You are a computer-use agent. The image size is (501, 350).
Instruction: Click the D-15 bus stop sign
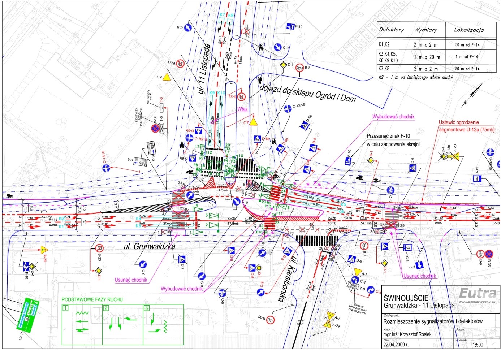(477, 179)
